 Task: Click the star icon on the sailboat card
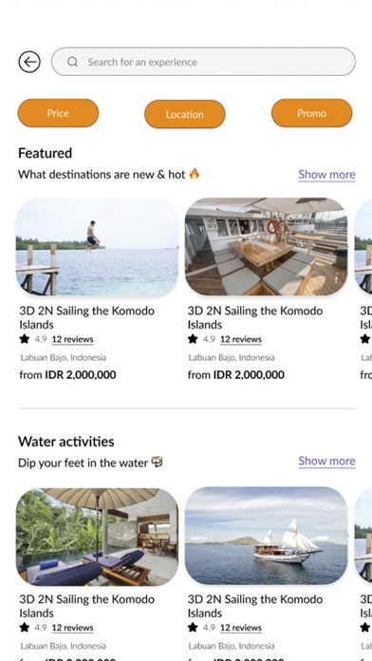[x=193, y=627]
